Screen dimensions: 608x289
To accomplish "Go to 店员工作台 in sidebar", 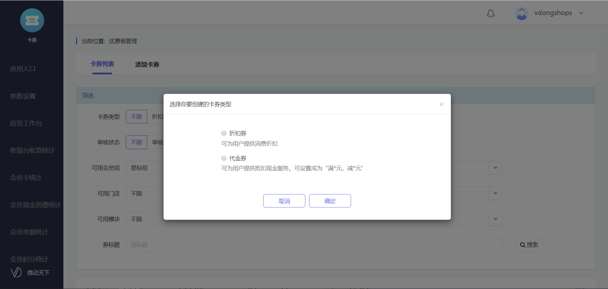I will coord(26,123).
